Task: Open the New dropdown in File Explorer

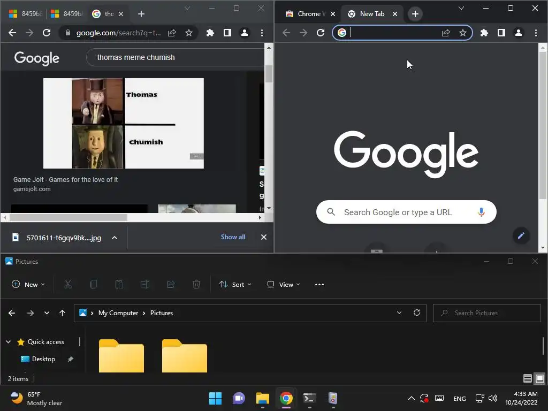Action: click(x=28, y=285)
